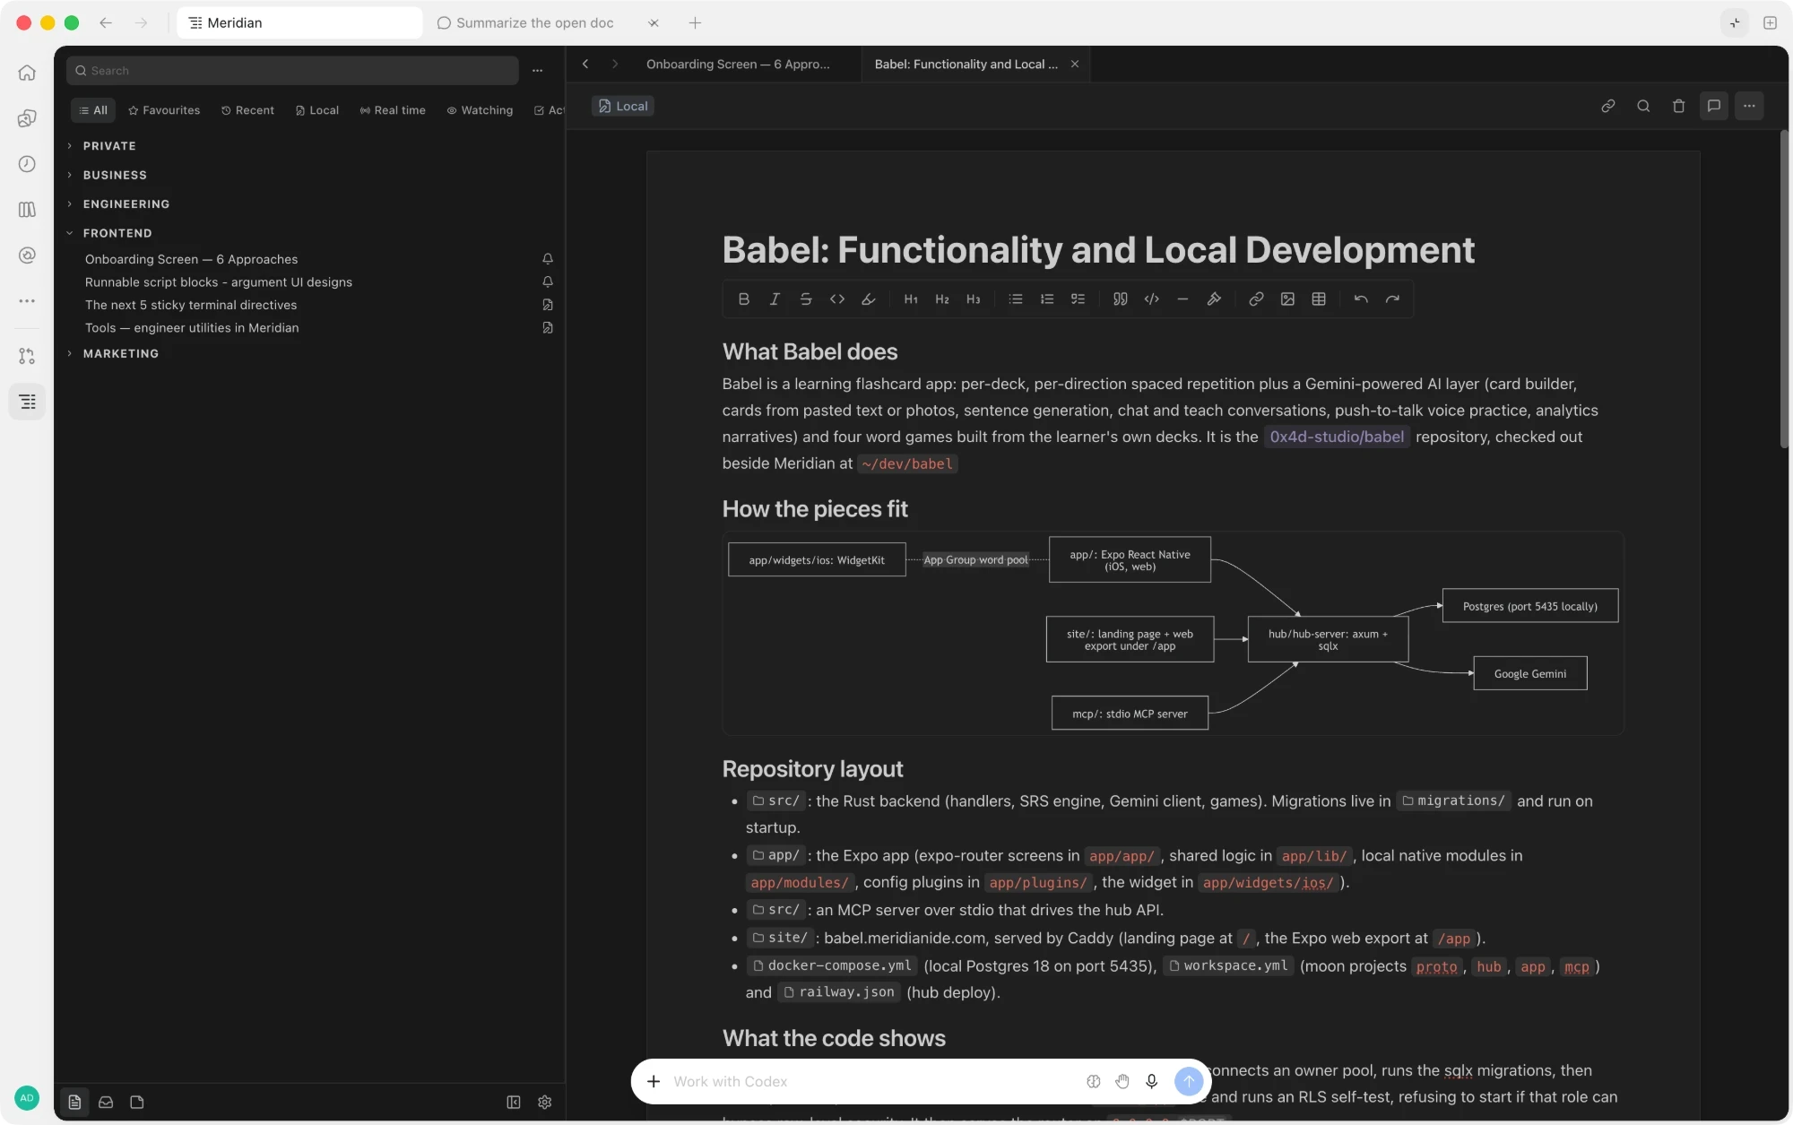Open the 0x4d-studio/babel repository link
The width and height of the screenshot is (1793, 1125).
[1337, 437]
